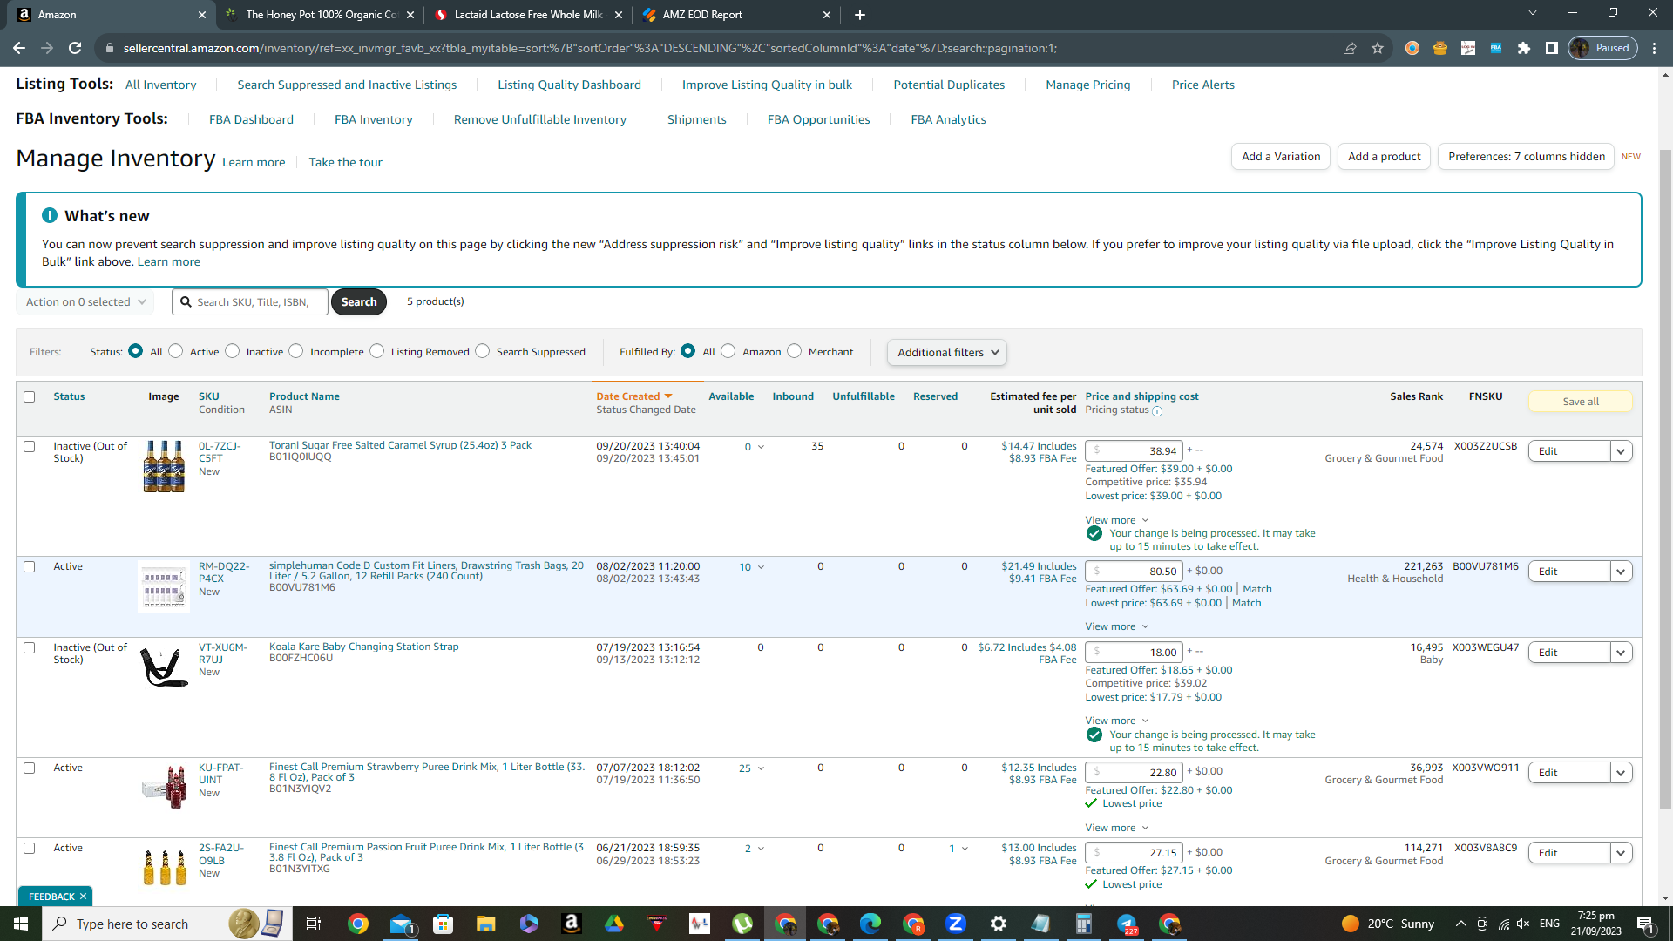Click Add a product
1673x941 pixels.
point(1384,157)
